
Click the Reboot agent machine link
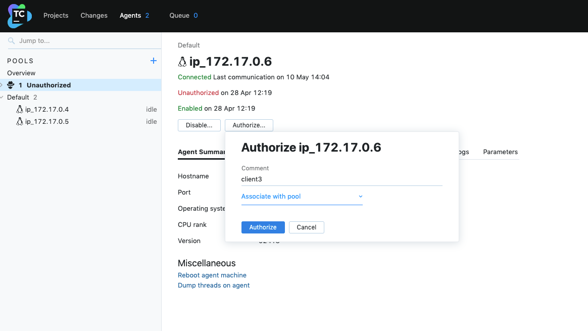[212, 275]
